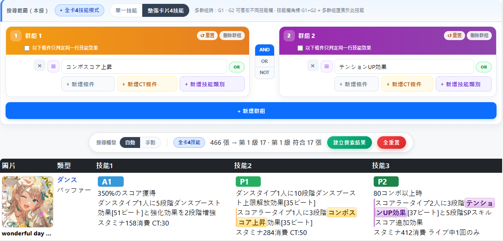
Task: Click the 新增群組 blue bar
Action: tap(251, 111)
